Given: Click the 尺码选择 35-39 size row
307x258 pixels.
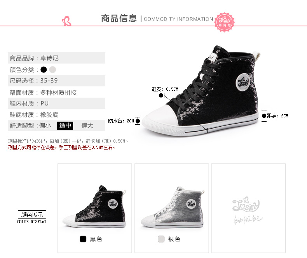Looking at the screenshot, I should [56, 81].
